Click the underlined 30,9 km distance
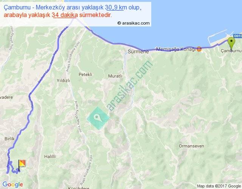This screenshot has width=242, height=189. coord(115,8)
